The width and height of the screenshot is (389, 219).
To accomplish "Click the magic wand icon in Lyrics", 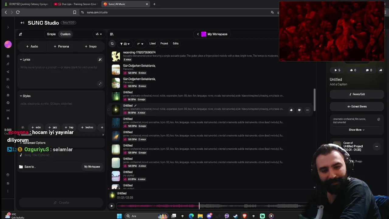I will [100, 60].
